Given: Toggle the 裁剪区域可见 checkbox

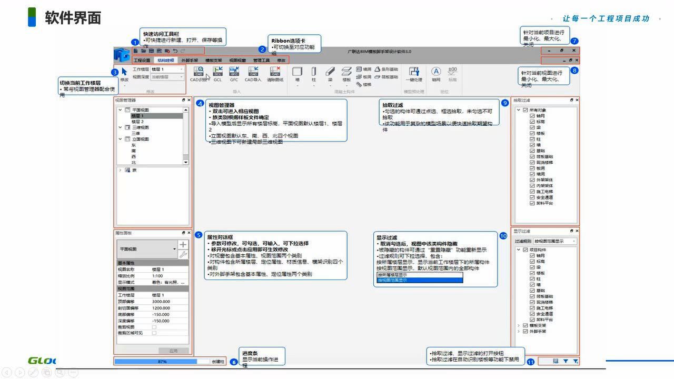Looking at the screenshot, I should point(154,333).
